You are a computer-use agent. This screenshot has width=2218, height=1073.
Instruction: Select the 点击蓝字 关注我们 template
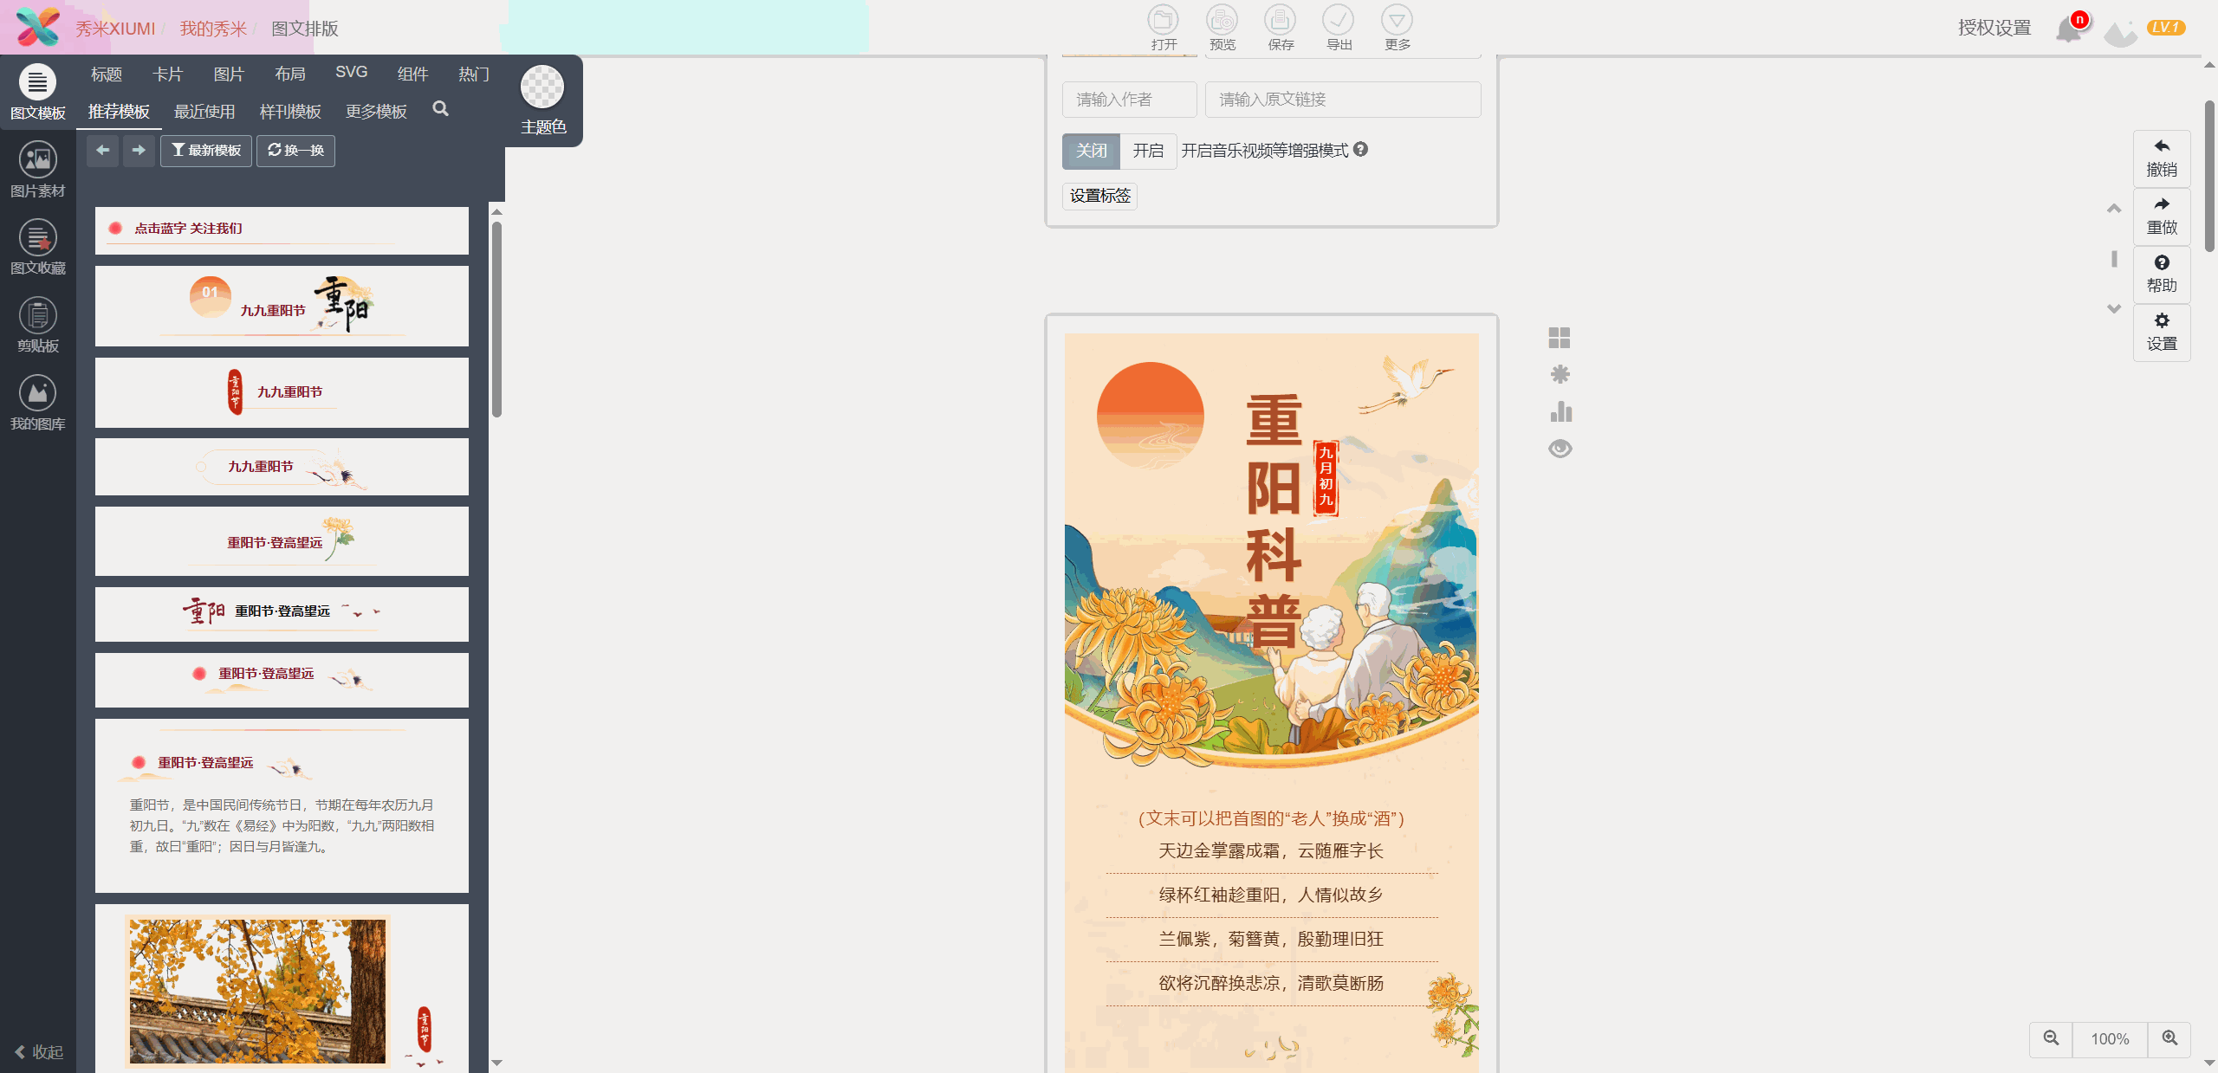282,230
